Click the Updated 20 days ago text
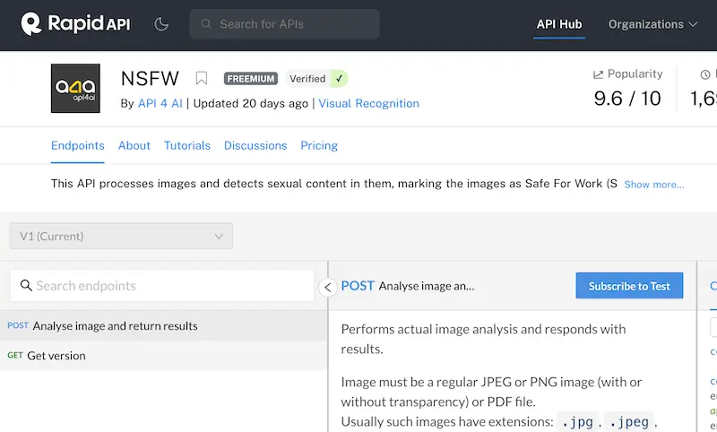This screenshot has width=717, height=432. pos(251,103)
